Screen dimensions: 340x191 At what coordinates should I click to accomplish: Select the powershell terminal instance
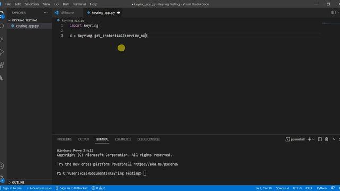click(x=295, y=139)
